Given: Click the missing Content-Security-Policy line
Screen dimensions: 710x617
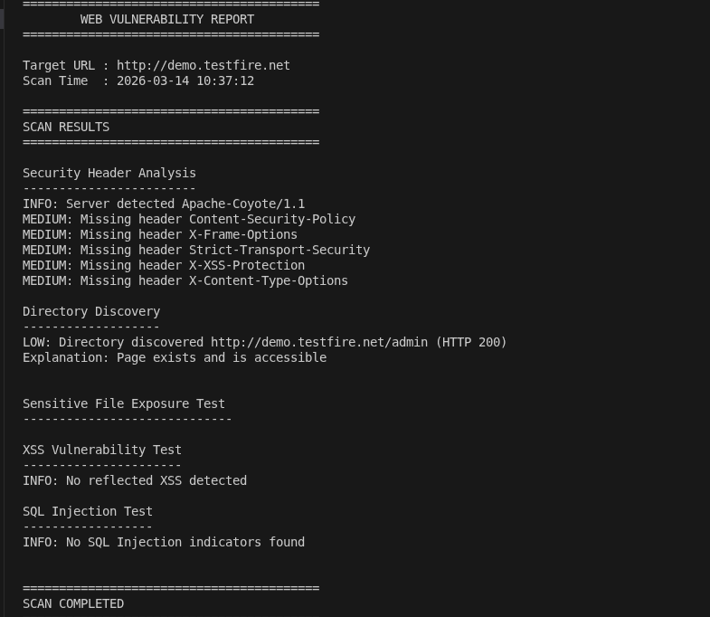Looking at the screenshot, I should [x=188, y=219].
